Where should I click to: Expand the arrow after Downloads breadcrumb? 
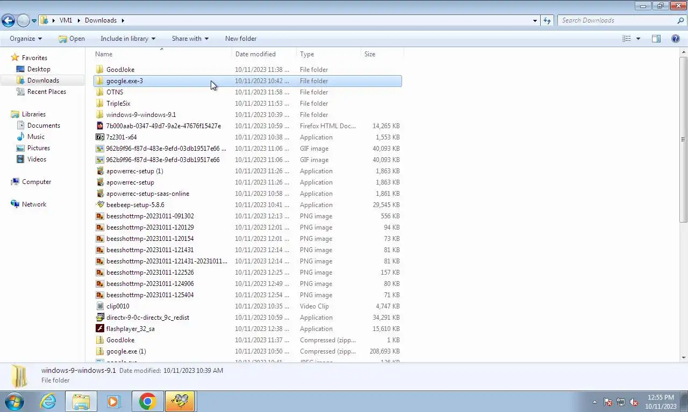123,20
